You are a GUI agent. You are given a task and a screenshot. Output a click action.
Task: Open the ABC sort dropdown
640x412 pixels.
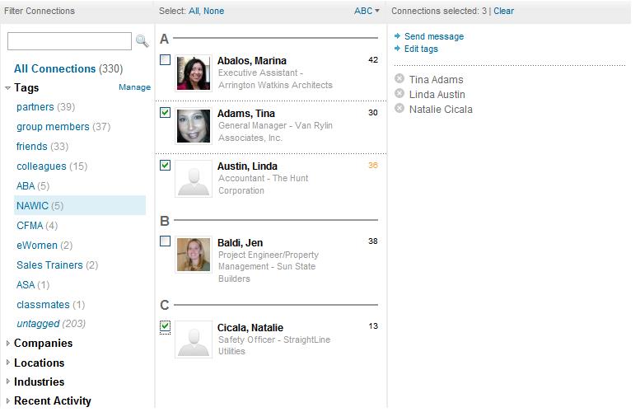coord(367,11)
